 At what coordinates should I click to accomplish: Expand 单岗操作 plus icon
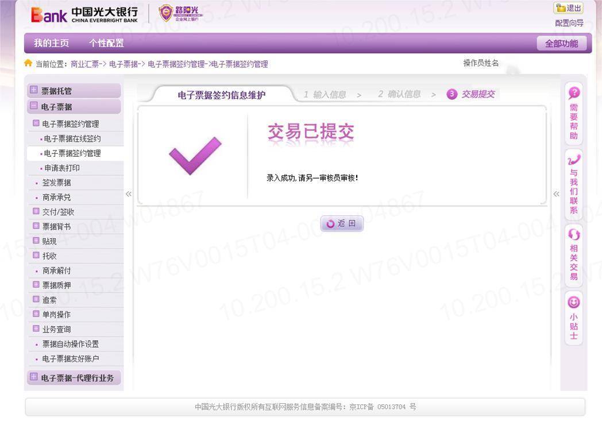click(36, 314)
